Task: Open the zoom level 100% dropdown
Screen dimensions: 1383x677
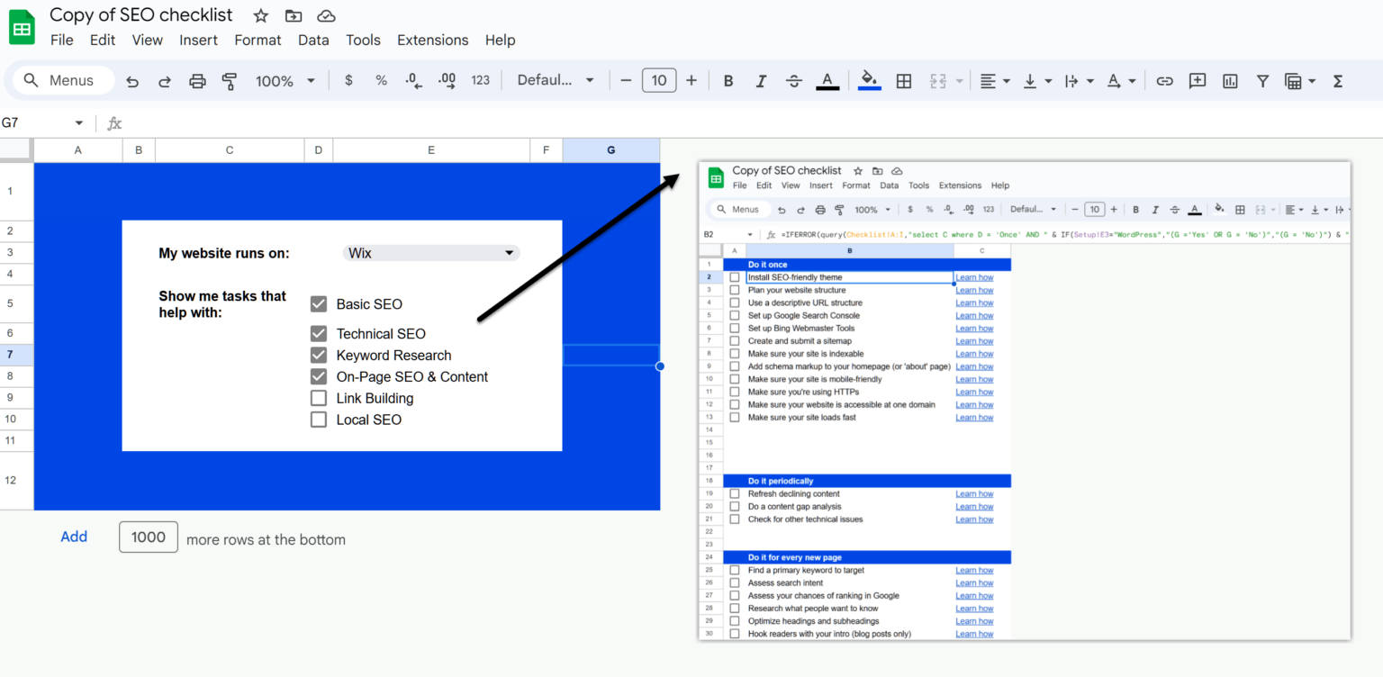Action: pos(285,80)
